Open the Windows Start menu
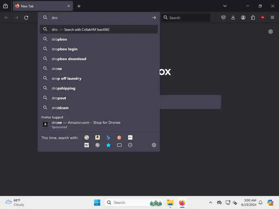Screen dimensions: 279x209 click(97, 202)
